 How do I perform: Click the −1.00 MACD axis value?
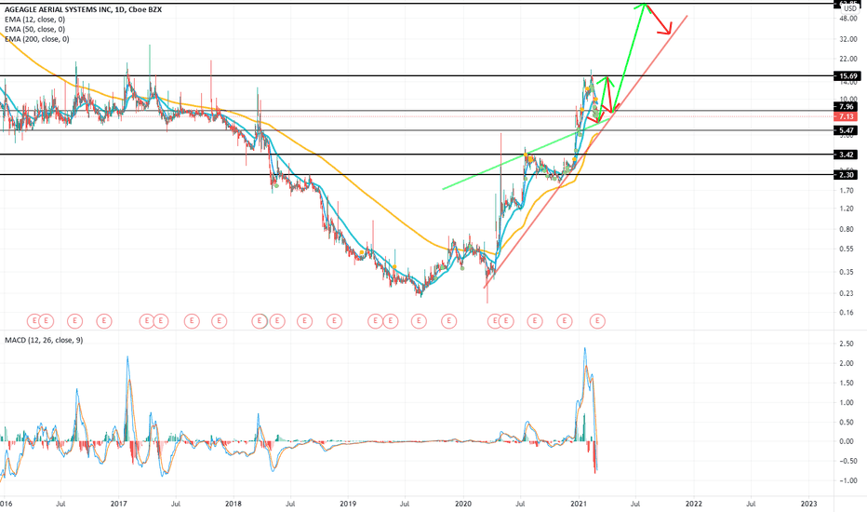(x=847, y=480)
